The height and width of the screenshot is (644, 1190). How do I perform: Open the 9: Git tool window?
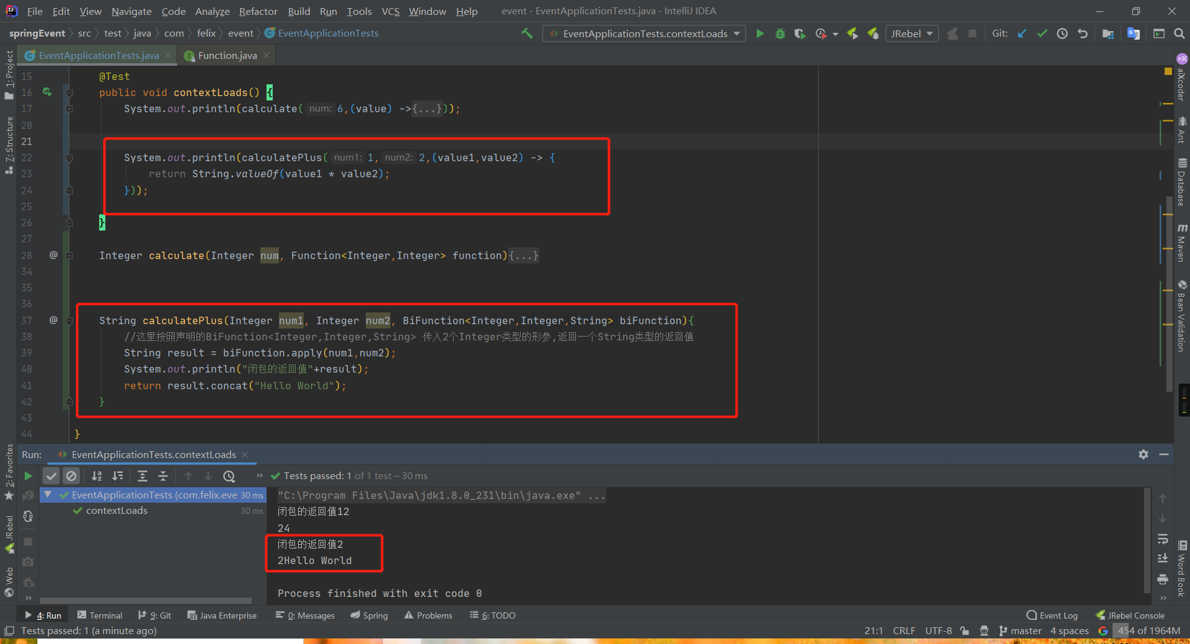pos(155,615)
